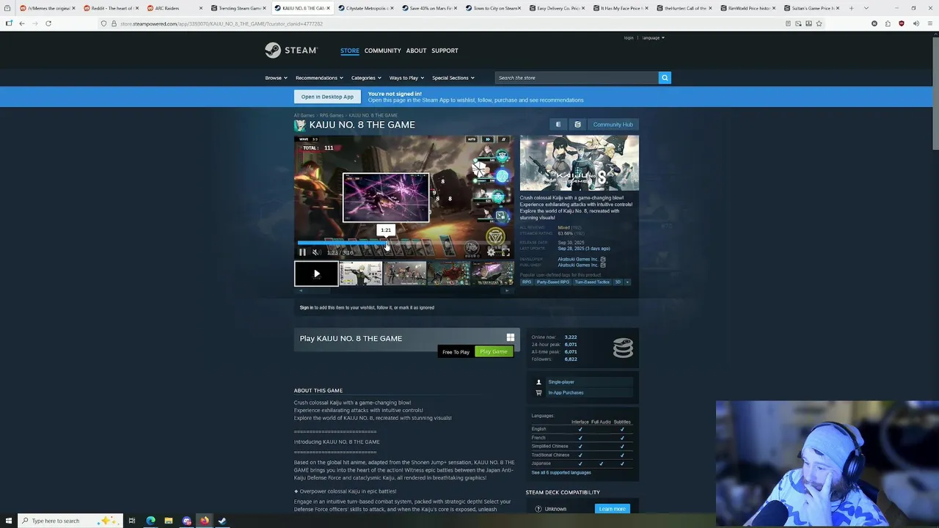Screen dimensions: 939x528
Task: Open Windows Start menu
Action: [x=8, y=521]
